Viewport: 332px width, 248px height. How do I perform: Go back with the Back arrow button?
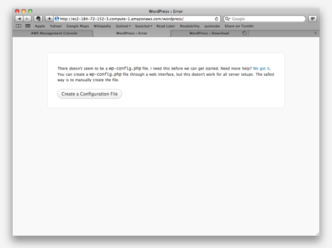click(19, 19)
